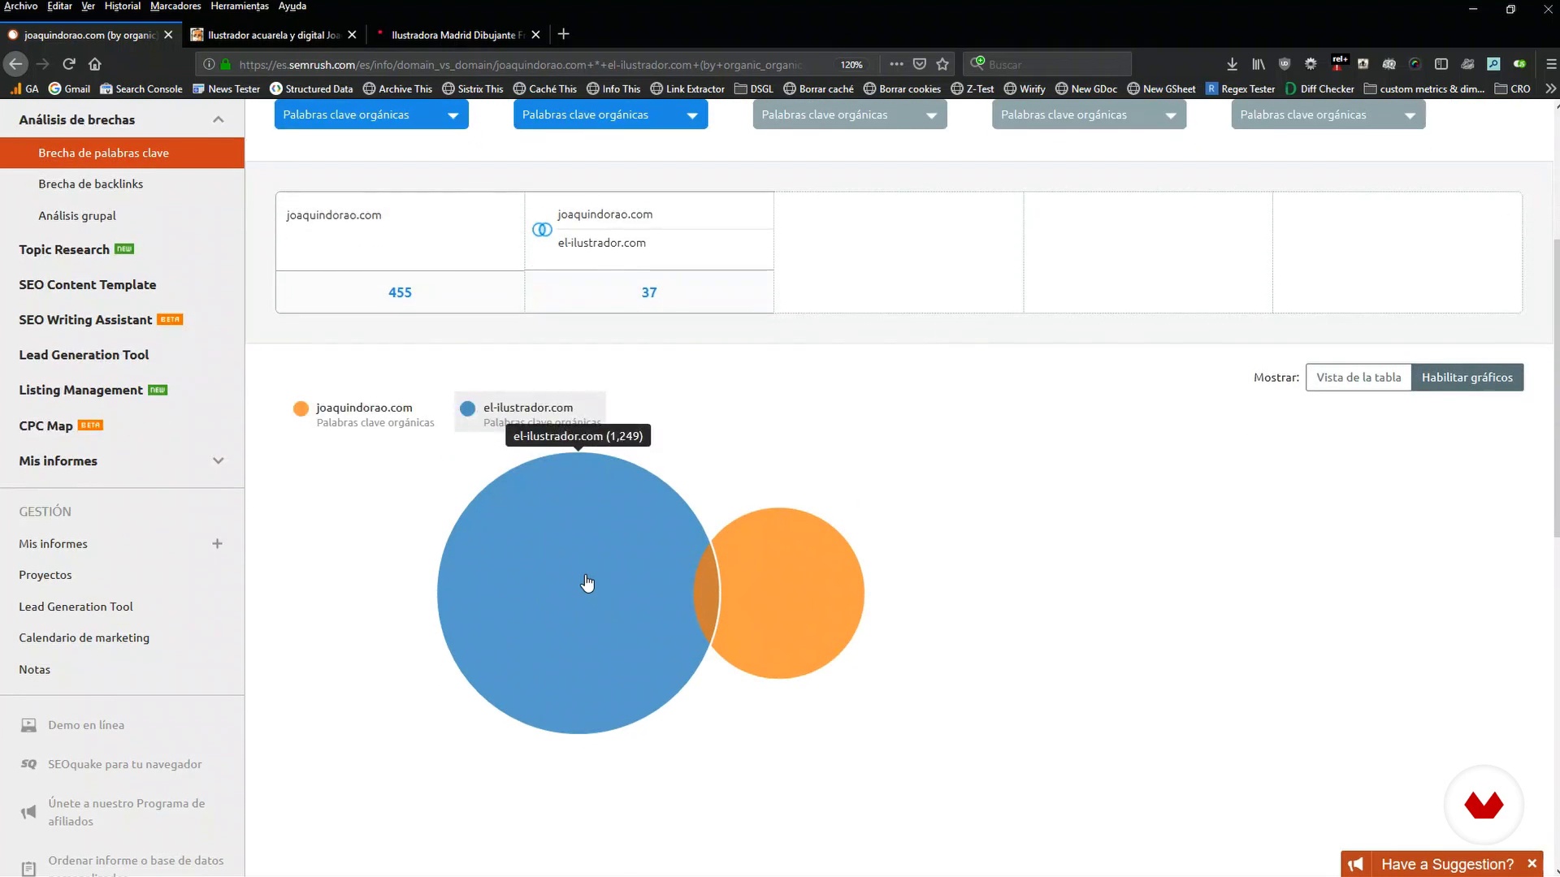Viewport: 1560px width, 877px height.
Task: Show more bookmarks with the chevron
Action: pos(1550,89)
